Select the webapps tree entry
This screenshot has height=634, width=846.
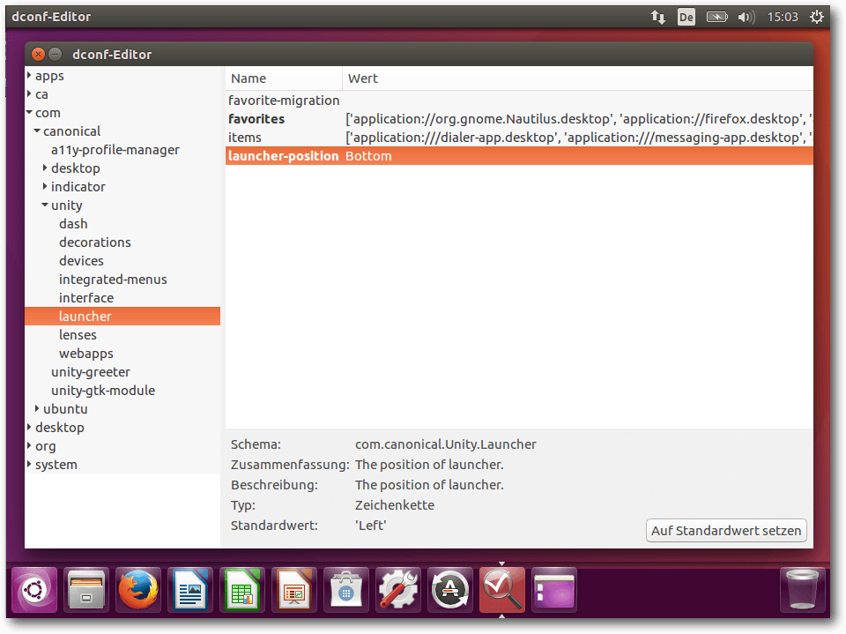click(85, 354)
